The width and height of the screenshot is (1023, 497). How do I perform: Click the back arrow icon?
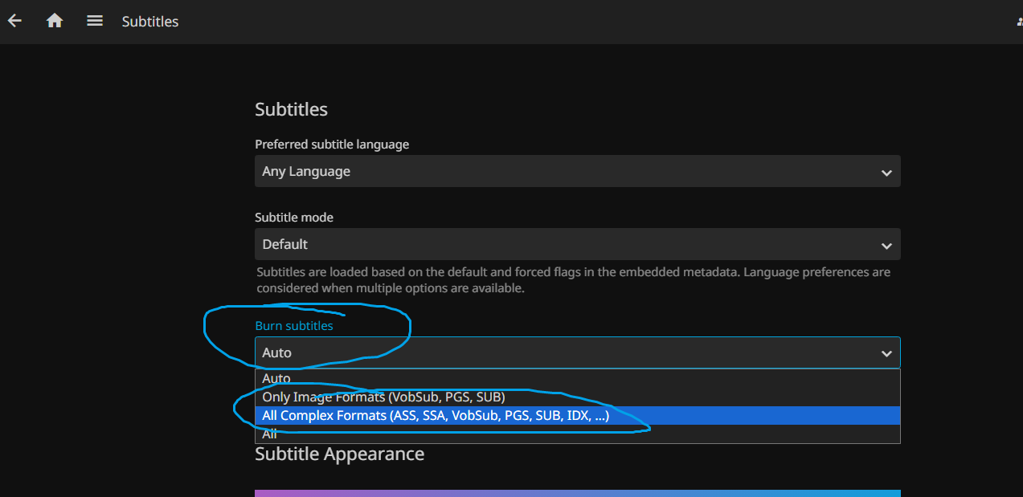point(14,21)
